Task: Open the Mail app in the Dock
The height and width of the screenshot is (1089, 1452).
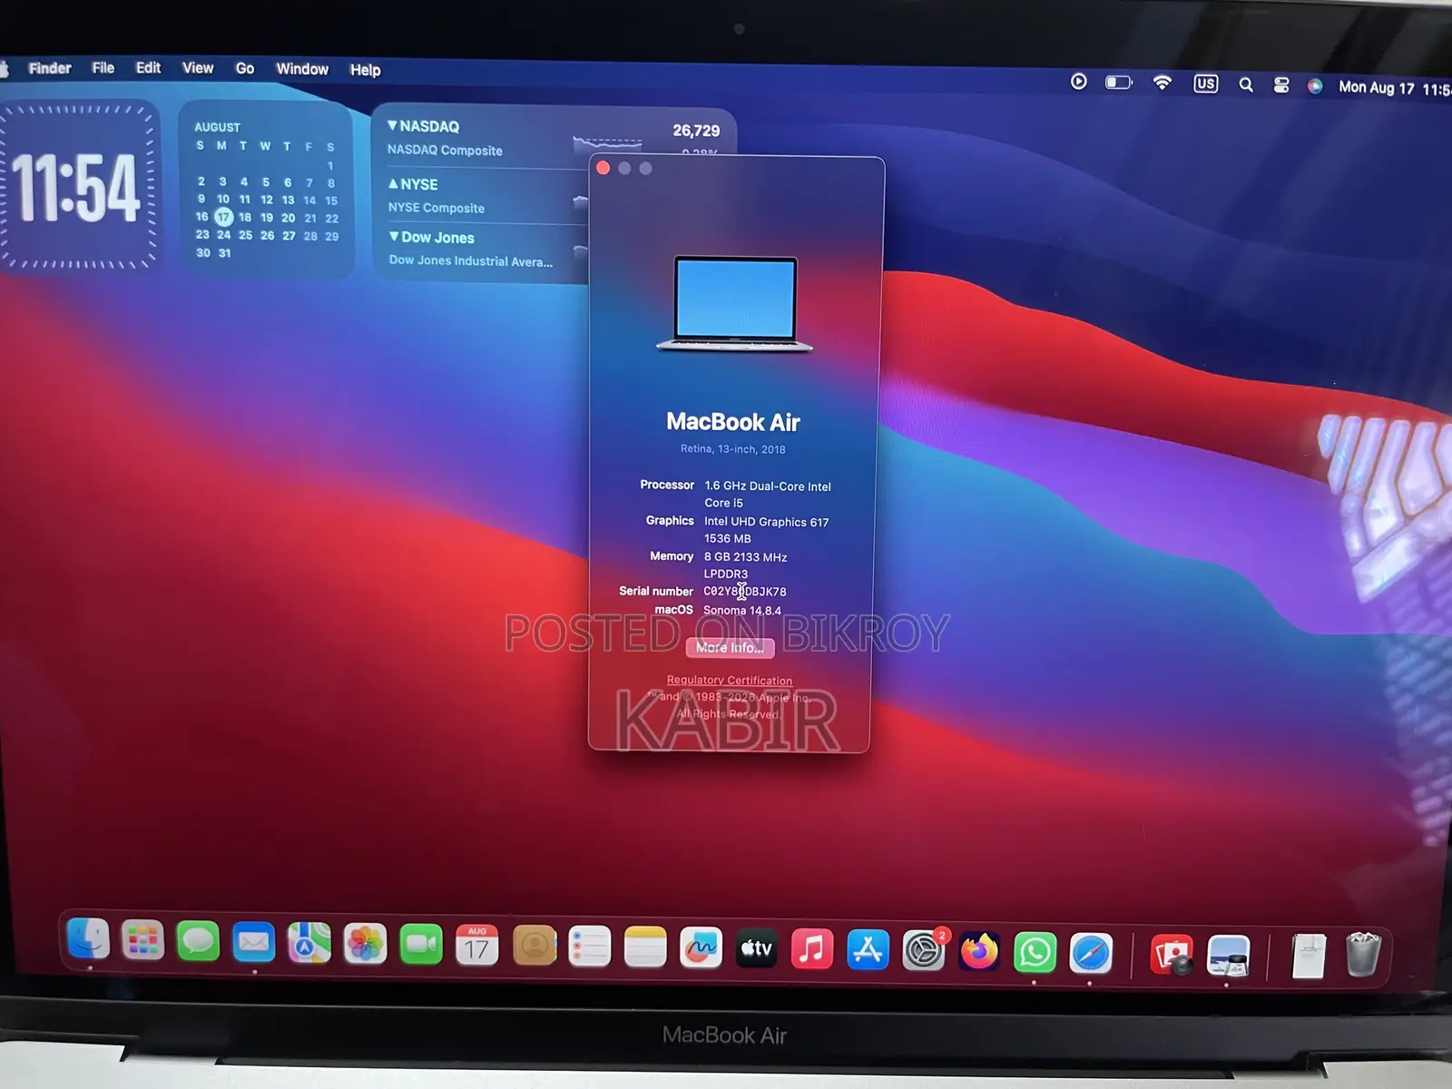Action: tap(253, 944)
